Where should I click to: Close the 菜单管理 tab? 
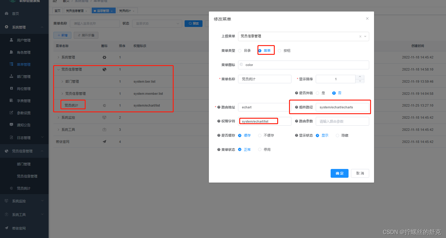pos(112,11)
